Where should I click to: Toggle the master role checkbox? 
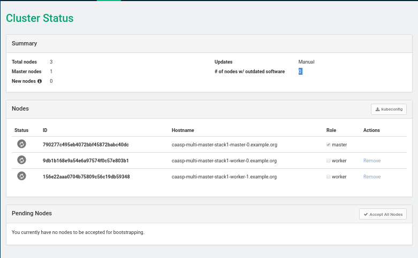pos(328,145)
